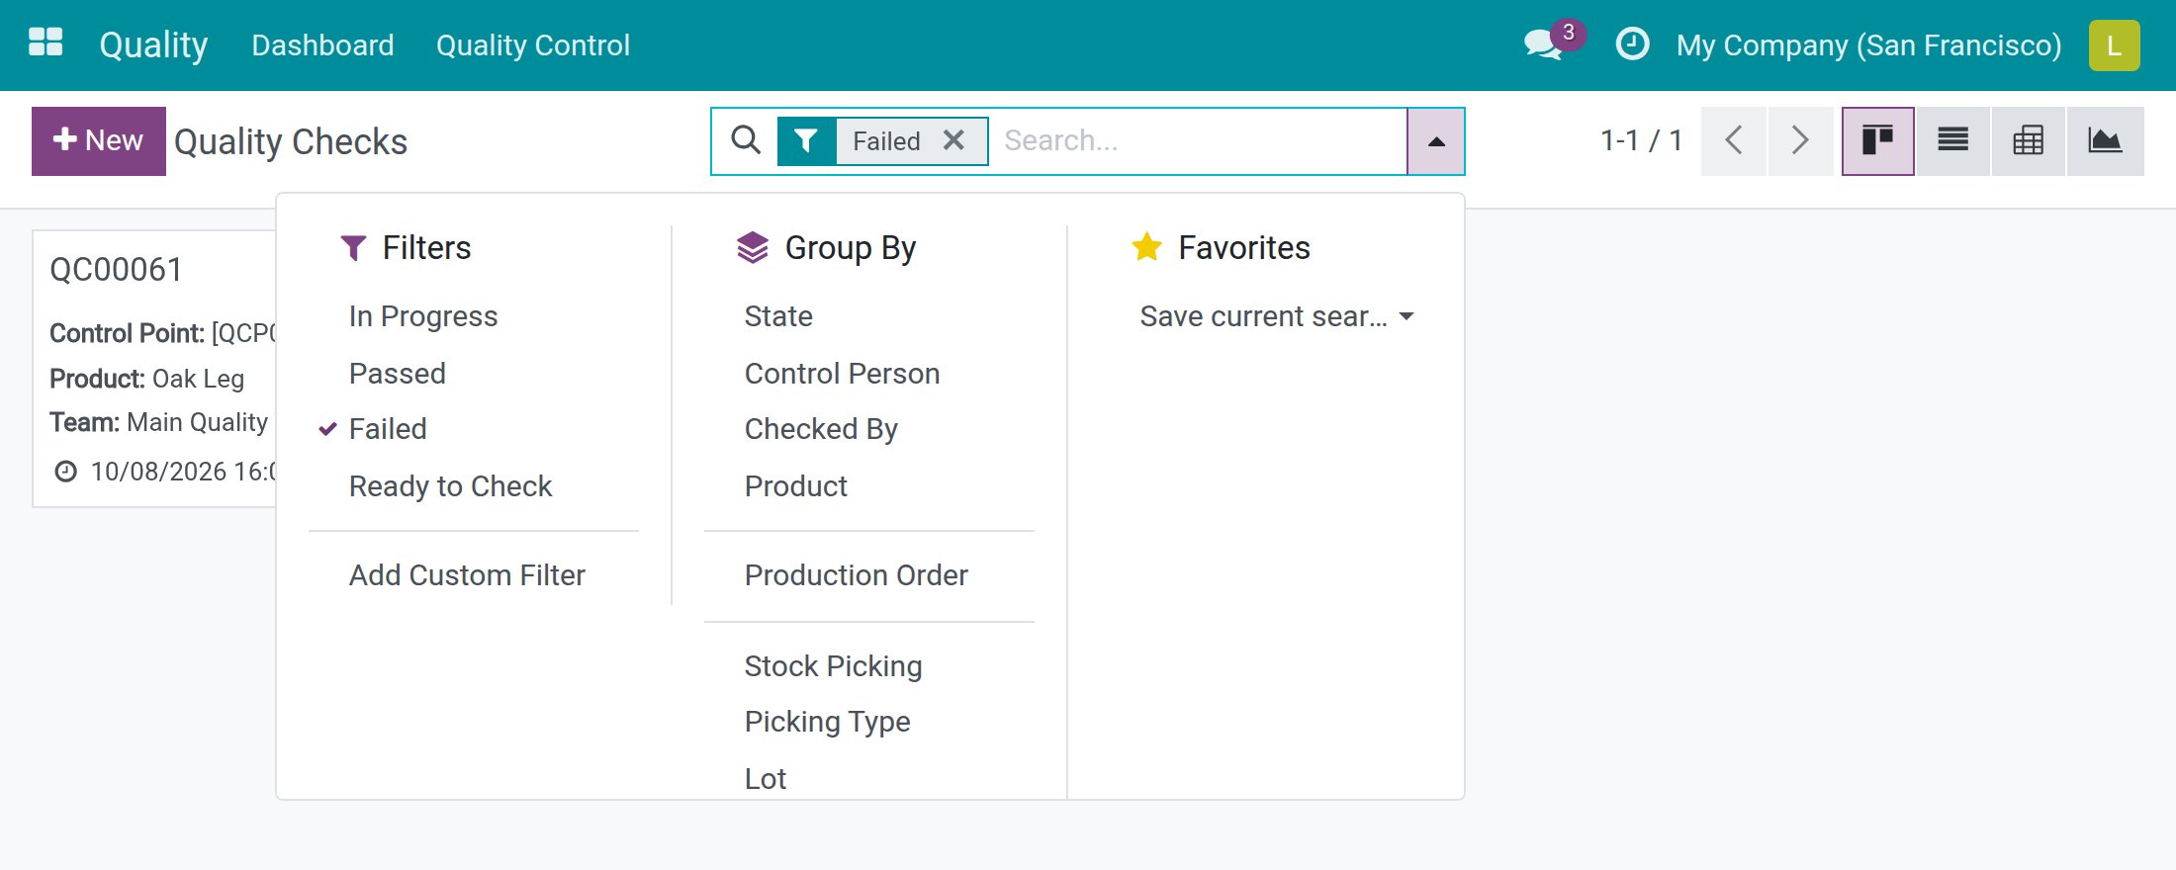Click the search magnifier icon
The height and width of the screenshot is (870, 2176).
click(747, 140)
